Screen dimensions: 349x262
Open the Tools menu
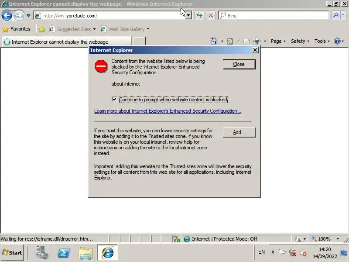(x=322, y=41)
